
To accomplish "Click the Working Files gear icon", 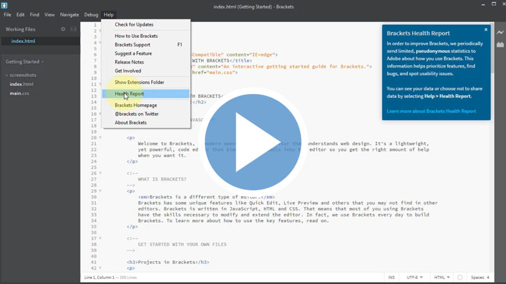I will tap(63, 29).
